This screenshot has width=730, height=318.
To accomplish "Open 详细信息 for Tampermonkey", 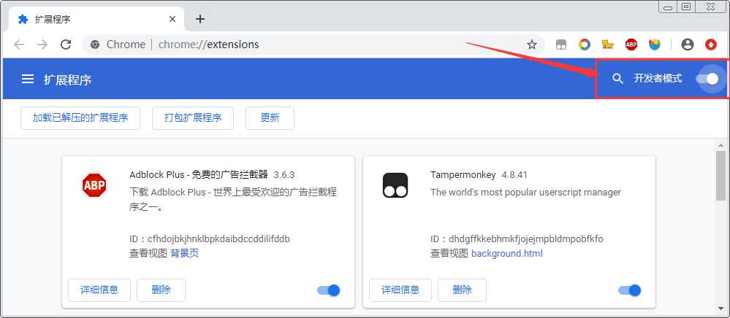I will coord(401,290).
